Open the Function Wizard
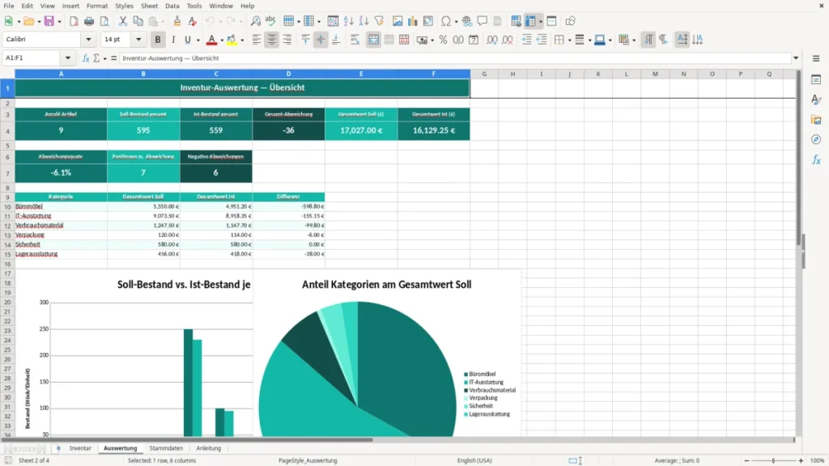This screenshot has width=829, height=466. [86, 58]
